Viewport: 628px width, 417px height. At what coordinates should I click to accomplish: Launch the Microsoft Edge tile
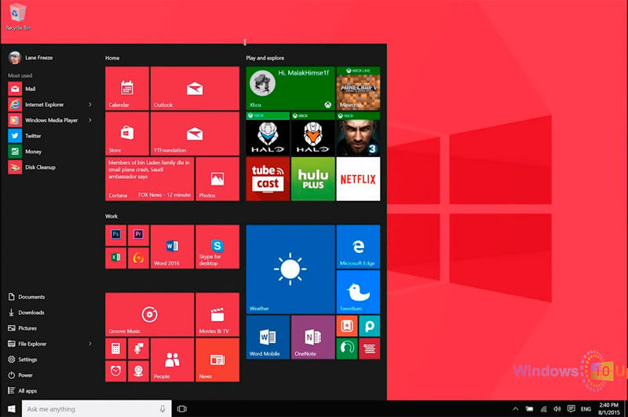tap(358, 247)
